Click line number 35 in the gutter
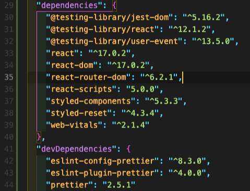This screenshot has width=250, height=191. [9, 77]
